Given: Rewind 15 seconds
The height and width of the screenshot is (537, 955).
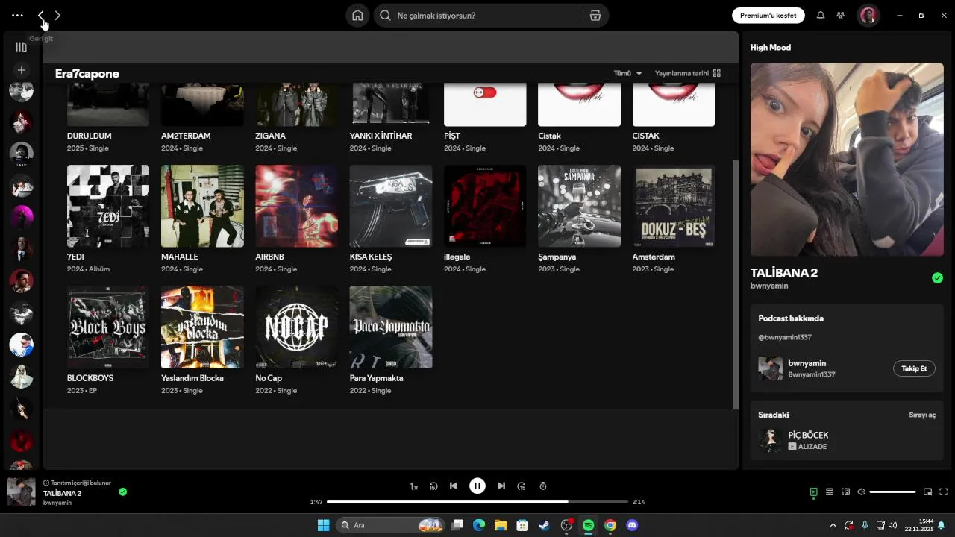Looking at the screenshot, I should click(433, 486).
